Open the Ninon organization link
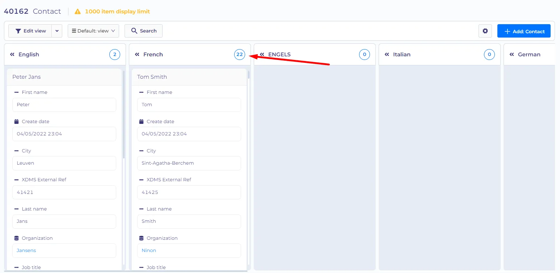The width and height of the screenshot is (560, 273). [149, 250]
